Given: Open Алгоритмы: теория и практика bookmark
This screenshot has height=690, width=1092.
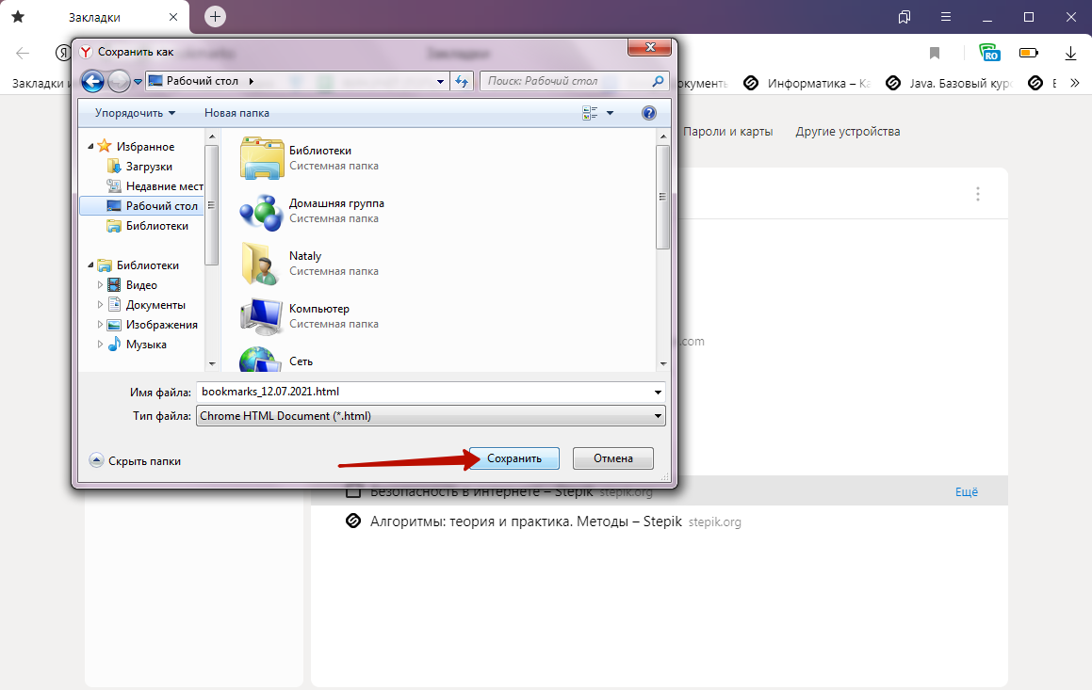Looking at the screenshot, I should 526,522.
